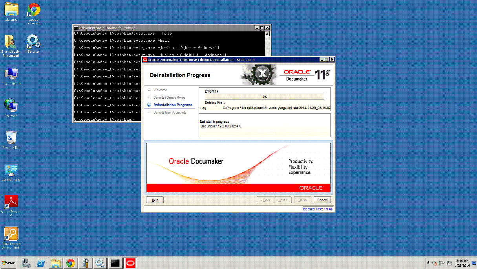Open the Administrator Command Prompt from the taskbar
Viewport: 477px width, 269px height.
pyautogui.click(x=115, y=263)
